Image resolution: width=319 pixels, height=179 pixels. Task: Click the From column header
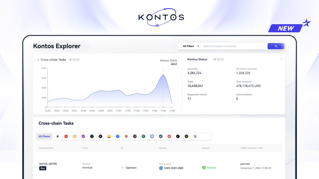coord(85,148)
